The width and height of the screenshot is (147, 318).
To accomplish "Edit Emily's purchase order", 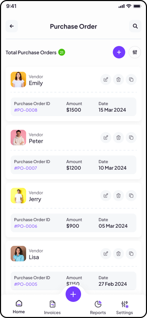I will coord(106,80).
